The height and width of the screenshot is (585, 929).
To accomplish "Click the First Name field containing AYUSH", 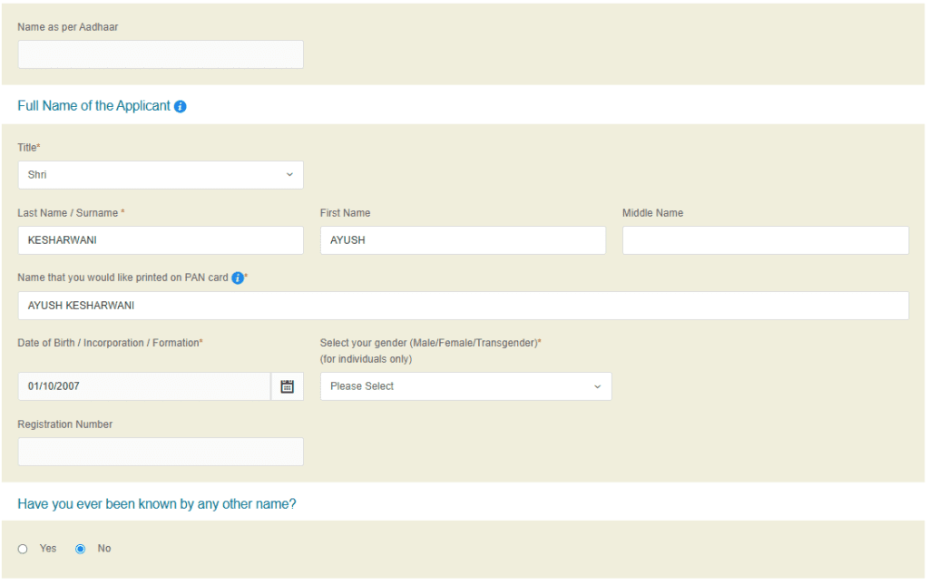I will coord(463,239).
